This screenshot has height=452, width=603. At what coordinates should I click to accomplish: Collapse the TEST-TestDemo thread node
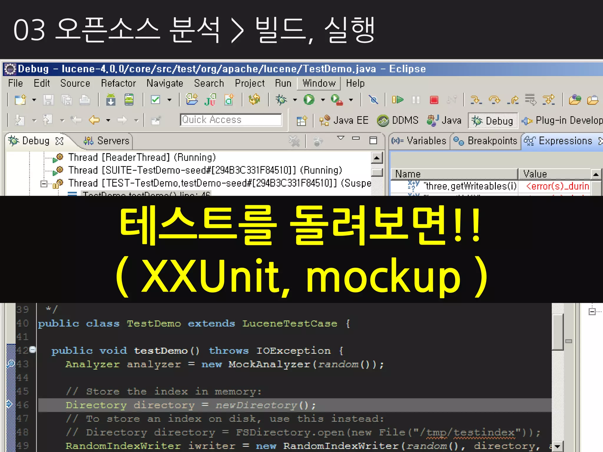pyautogui.click(x=44, y=184)
